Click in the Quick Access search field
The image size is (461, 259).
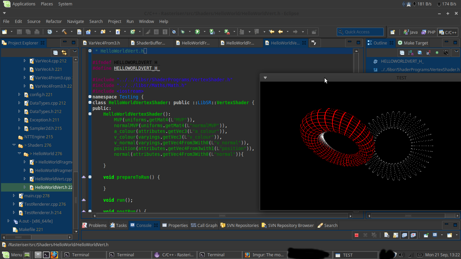click(360, 32)
